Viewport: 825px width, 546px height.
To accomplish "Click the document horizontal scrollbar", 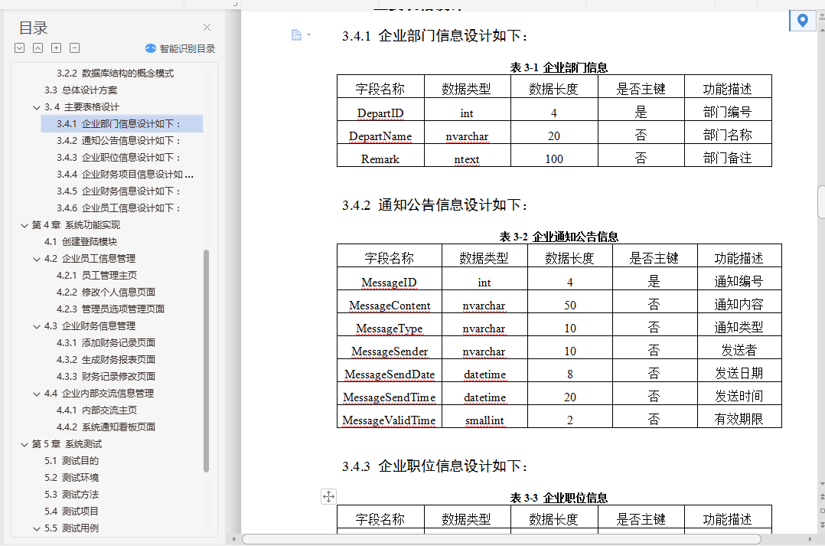I will (x=501, y=539).
